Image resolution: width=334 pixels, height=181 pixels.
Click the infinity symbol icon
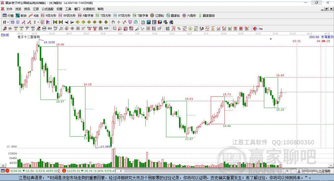261,29
